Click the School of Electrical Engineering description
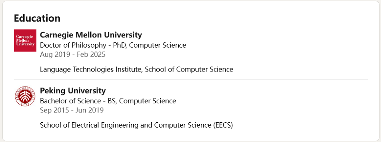 [136, 125]
